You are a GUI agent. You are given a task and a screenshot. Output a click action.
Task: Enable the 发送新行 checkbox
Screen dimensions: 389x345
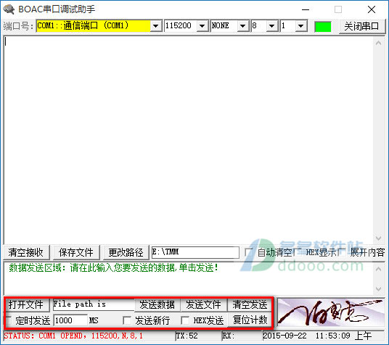tap(127, 320)
